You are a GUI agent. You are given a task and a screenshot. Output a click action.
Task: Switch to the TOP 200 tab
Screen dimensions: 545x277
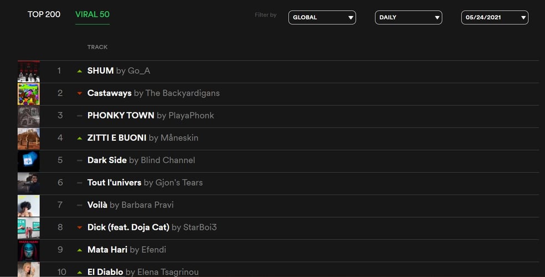point(44,14)
